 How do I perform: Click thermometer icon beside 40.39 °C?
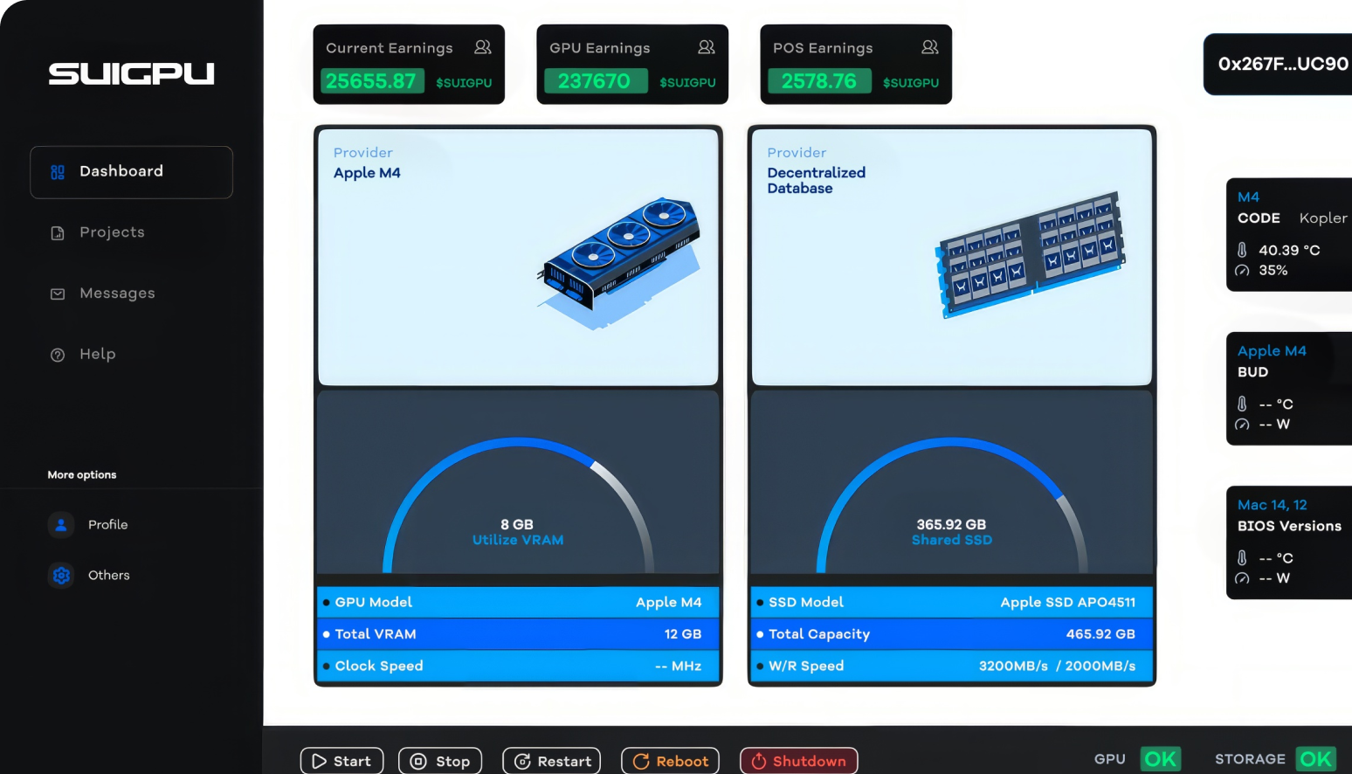[1242, 250]
